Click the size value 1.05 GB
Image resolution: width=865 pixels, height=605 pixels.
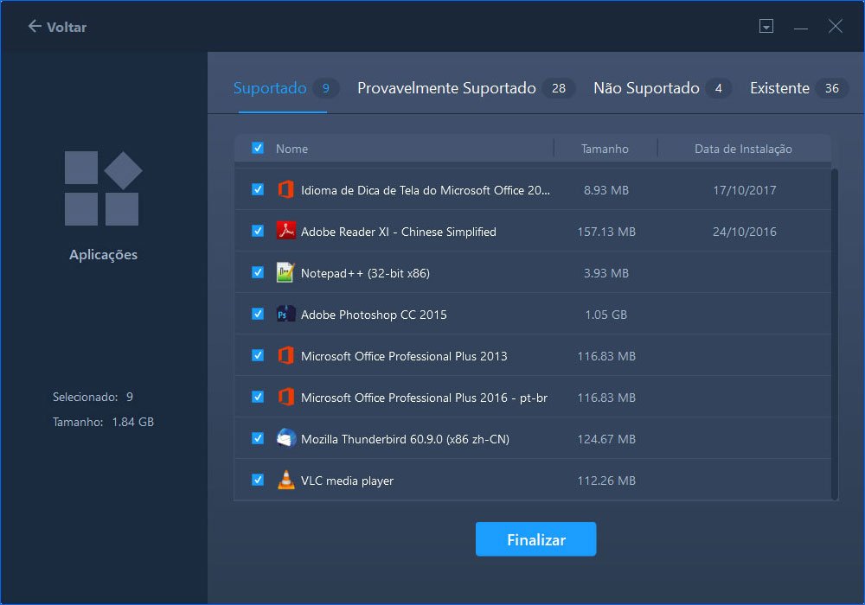tap(606, 315)
